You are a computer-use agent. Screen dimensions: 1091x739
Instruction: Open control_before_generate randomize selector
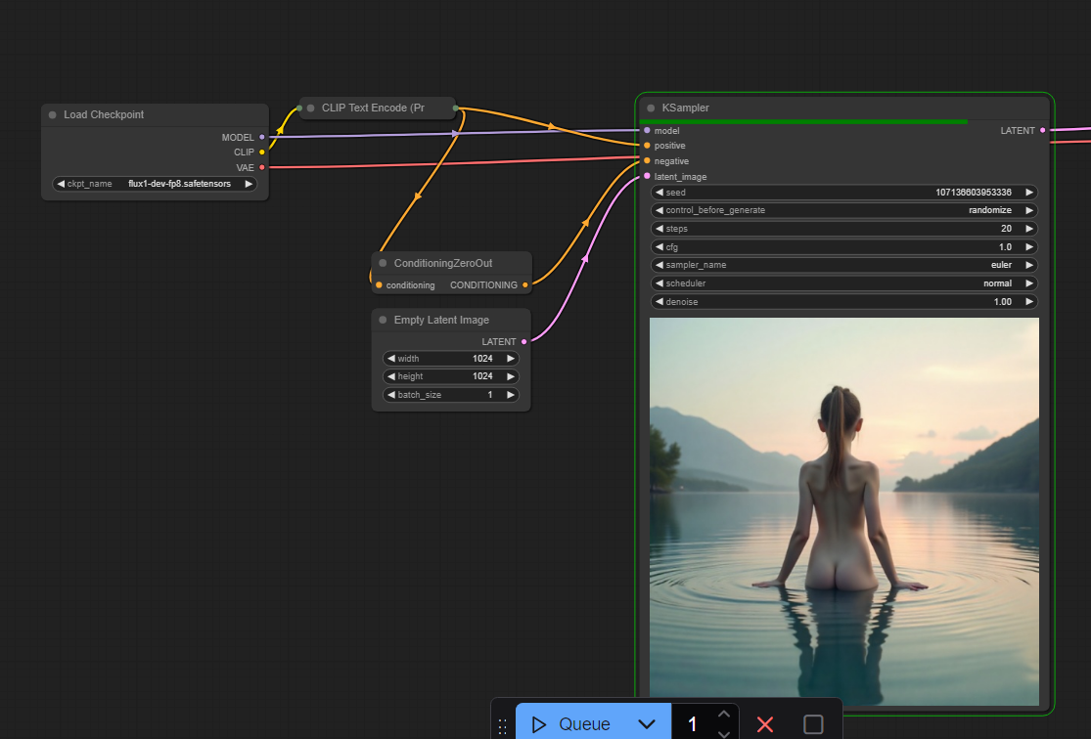pos(844,210)
